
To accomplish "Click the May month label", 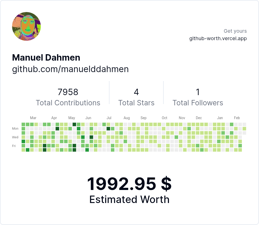I will 72,118.
